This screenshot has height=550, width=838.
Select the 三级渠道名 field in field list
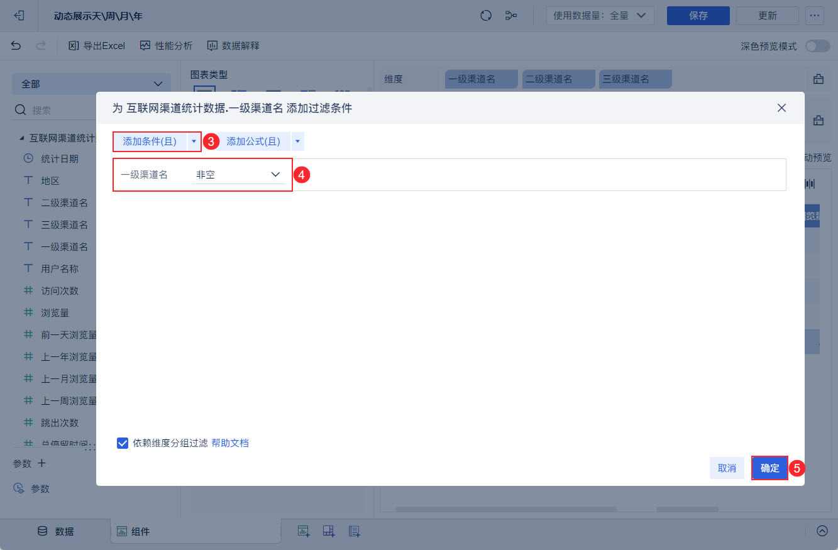64,224
